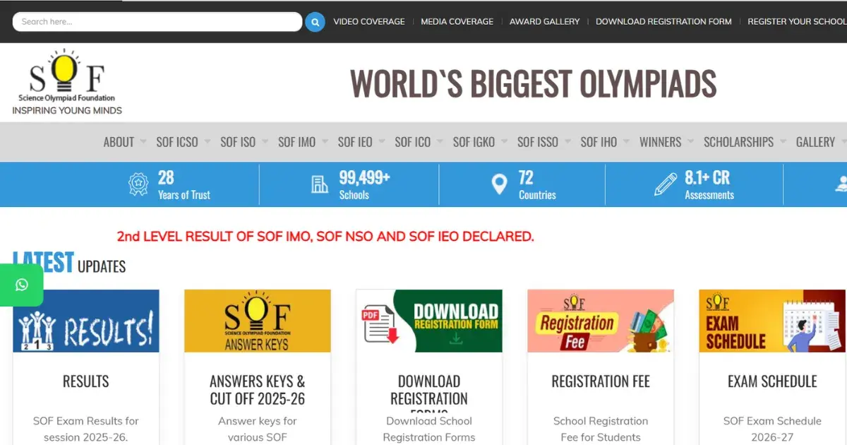This screenshot has width=847, height=445.
Task: Click the Countries location pin icon
Action: point(500,184)
